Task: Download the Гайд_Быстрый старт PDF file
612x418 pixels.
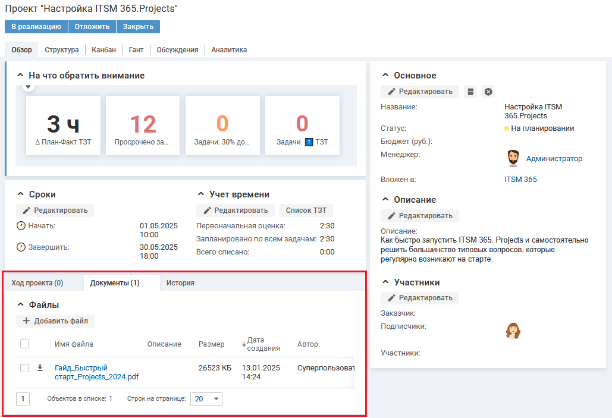Action: pos(40,368)
